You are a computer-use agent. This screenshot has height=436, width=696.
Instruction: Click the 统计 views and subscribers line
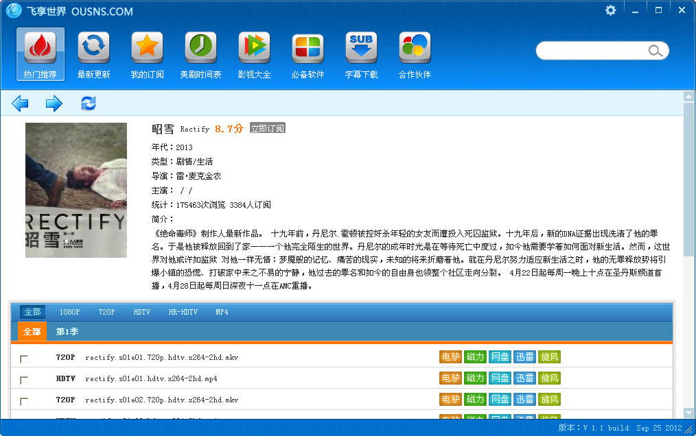tap(211, 204)
